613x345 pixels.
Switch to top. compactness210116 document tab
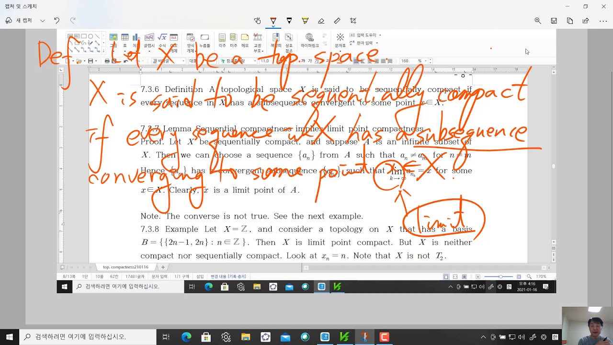(x=125, y=267)
